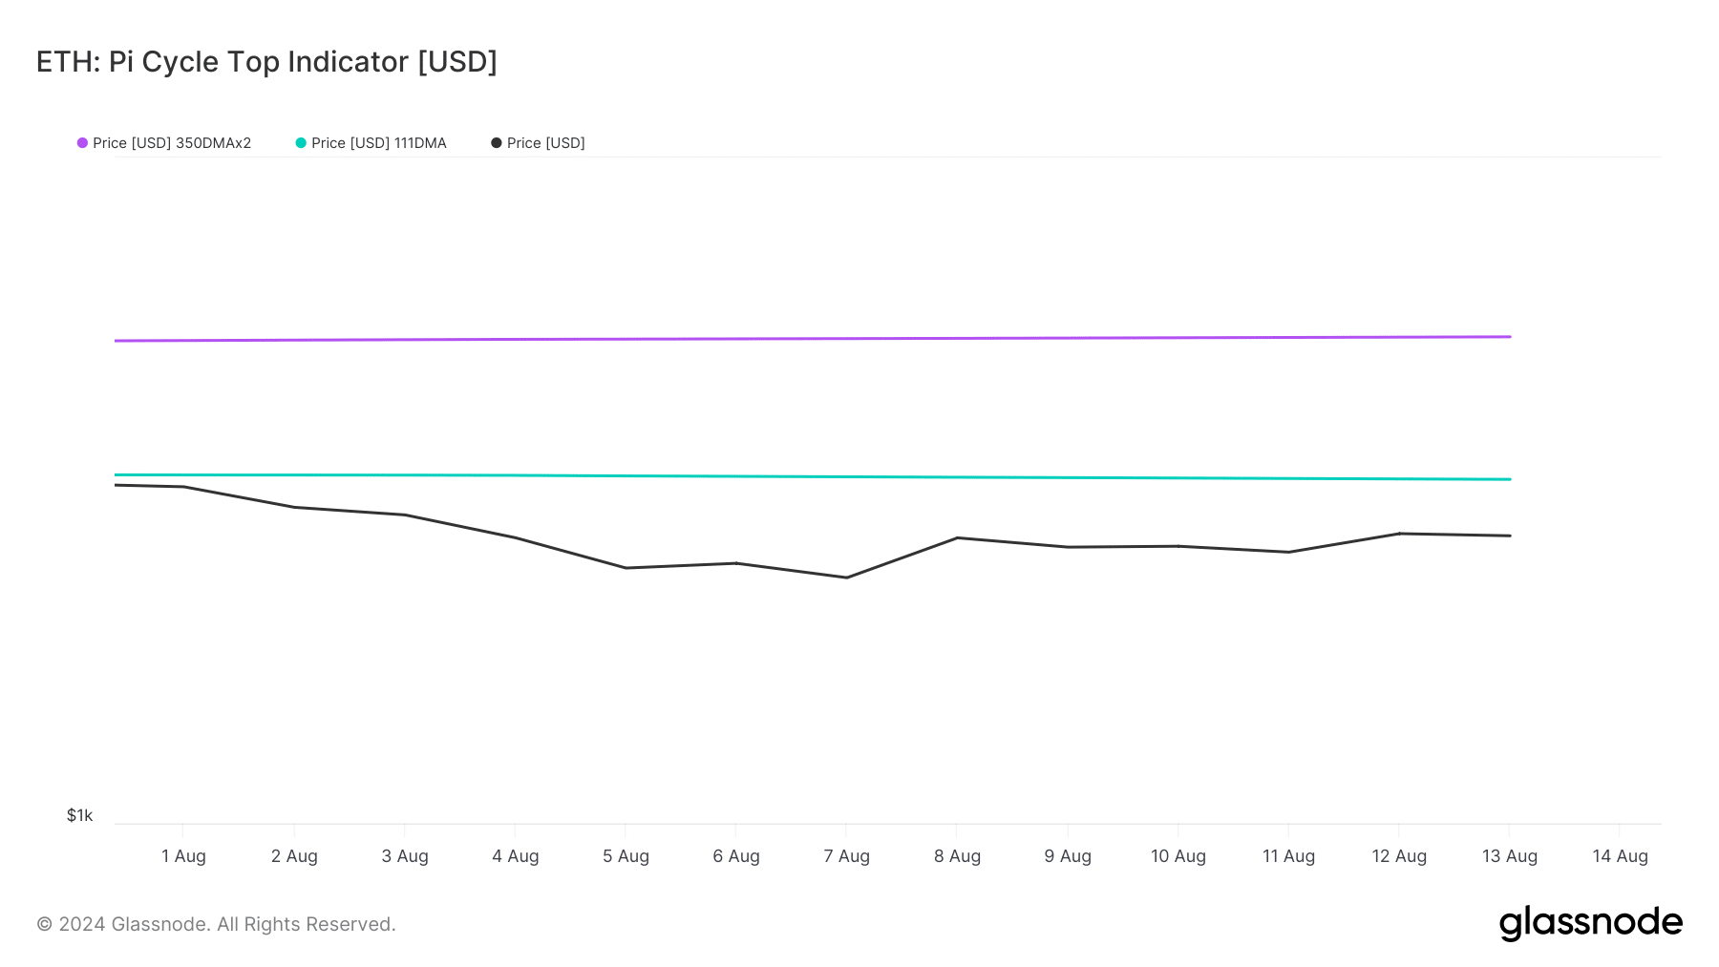
Task: Click the black Price legend dot
Action: 497,143
